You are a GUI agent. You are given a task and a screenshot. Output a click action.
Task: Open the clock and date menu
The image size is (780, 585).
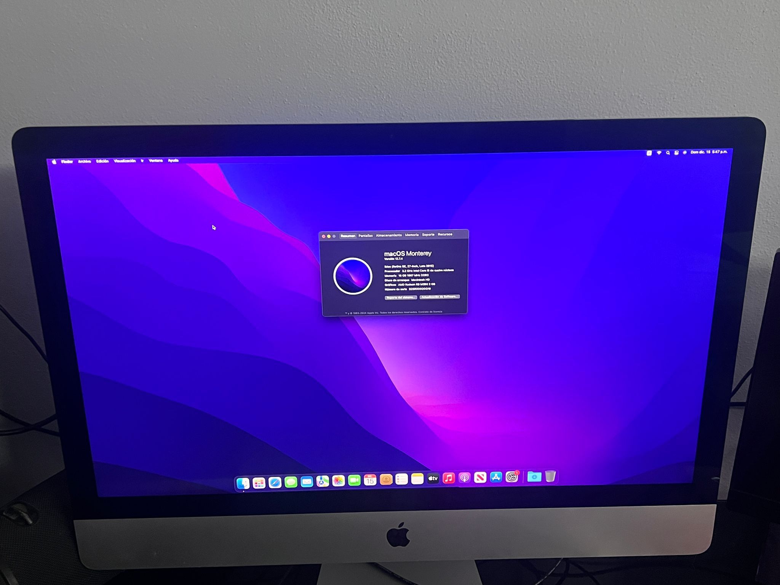[709, 153]
